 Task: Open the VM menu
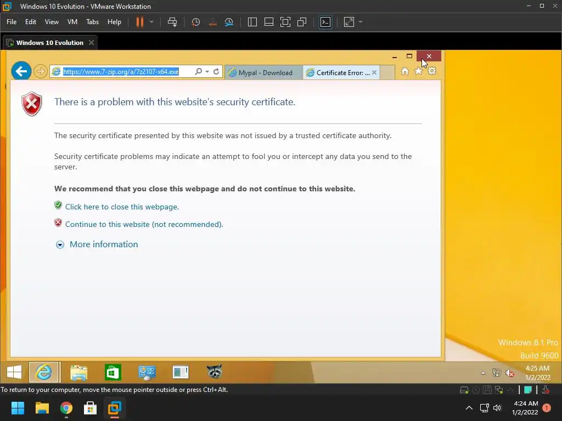[x=72, y=22]
